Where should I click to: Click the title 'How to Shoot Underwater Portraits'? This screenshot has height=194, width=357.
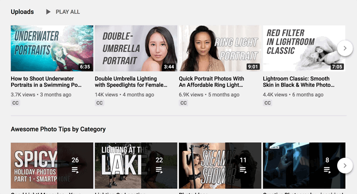(x=46, y=81)
